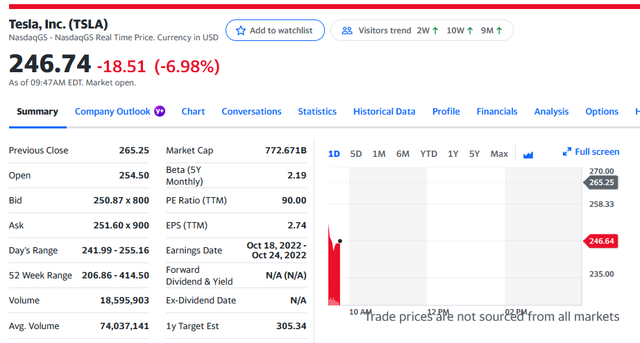Click Avg. Volume value 74,037,141

coord(124,326)
